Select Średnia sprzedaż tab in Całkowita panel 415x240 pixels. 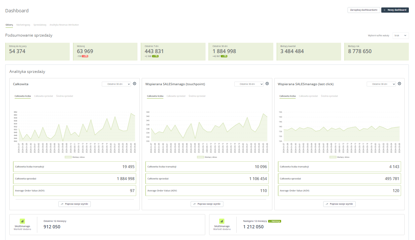(x=65, y=96)
